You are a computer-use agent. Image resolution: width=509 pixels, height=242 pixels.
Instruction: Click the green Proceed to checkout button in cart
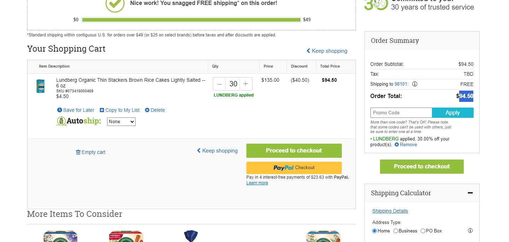click(294, 151)
